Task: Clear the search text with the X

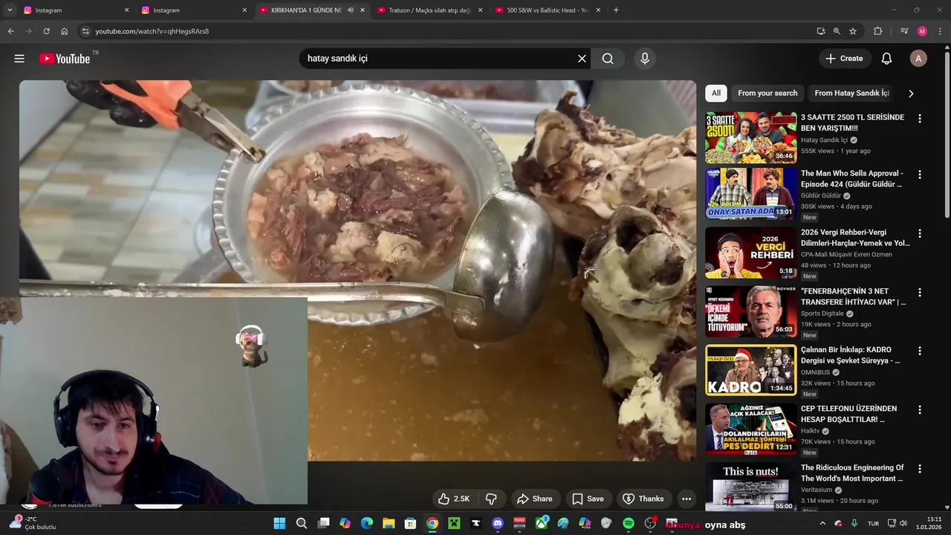Action: tap(582, 59)
